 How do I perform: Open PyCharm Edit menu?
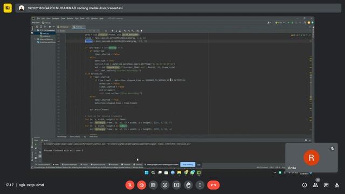pos(43,18)
